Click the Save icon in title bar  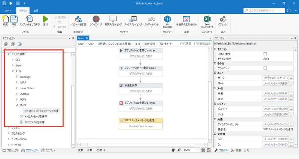tap(4, 3)
